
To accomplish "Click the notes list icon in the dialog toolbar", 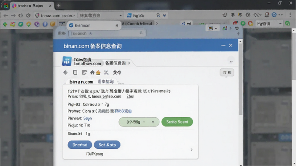I will (x=84, y=72).
